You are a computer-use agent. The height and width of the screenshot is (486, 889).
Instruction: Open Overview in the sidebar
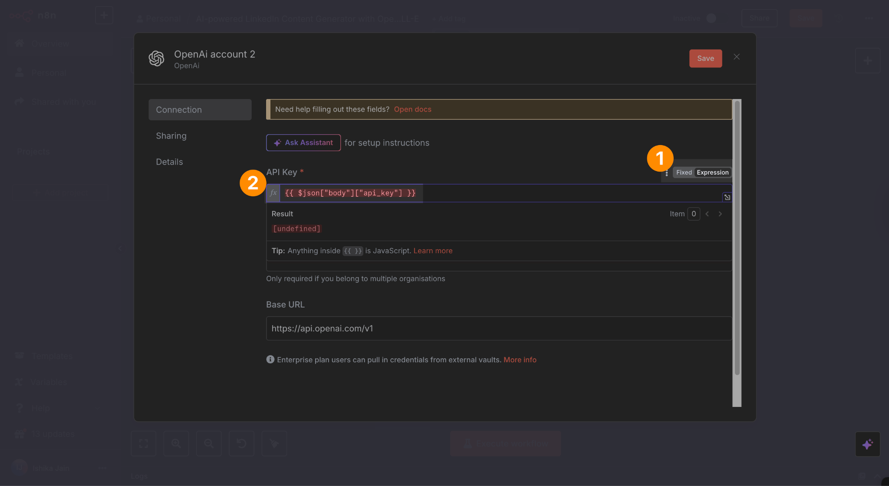click(59, 44)
